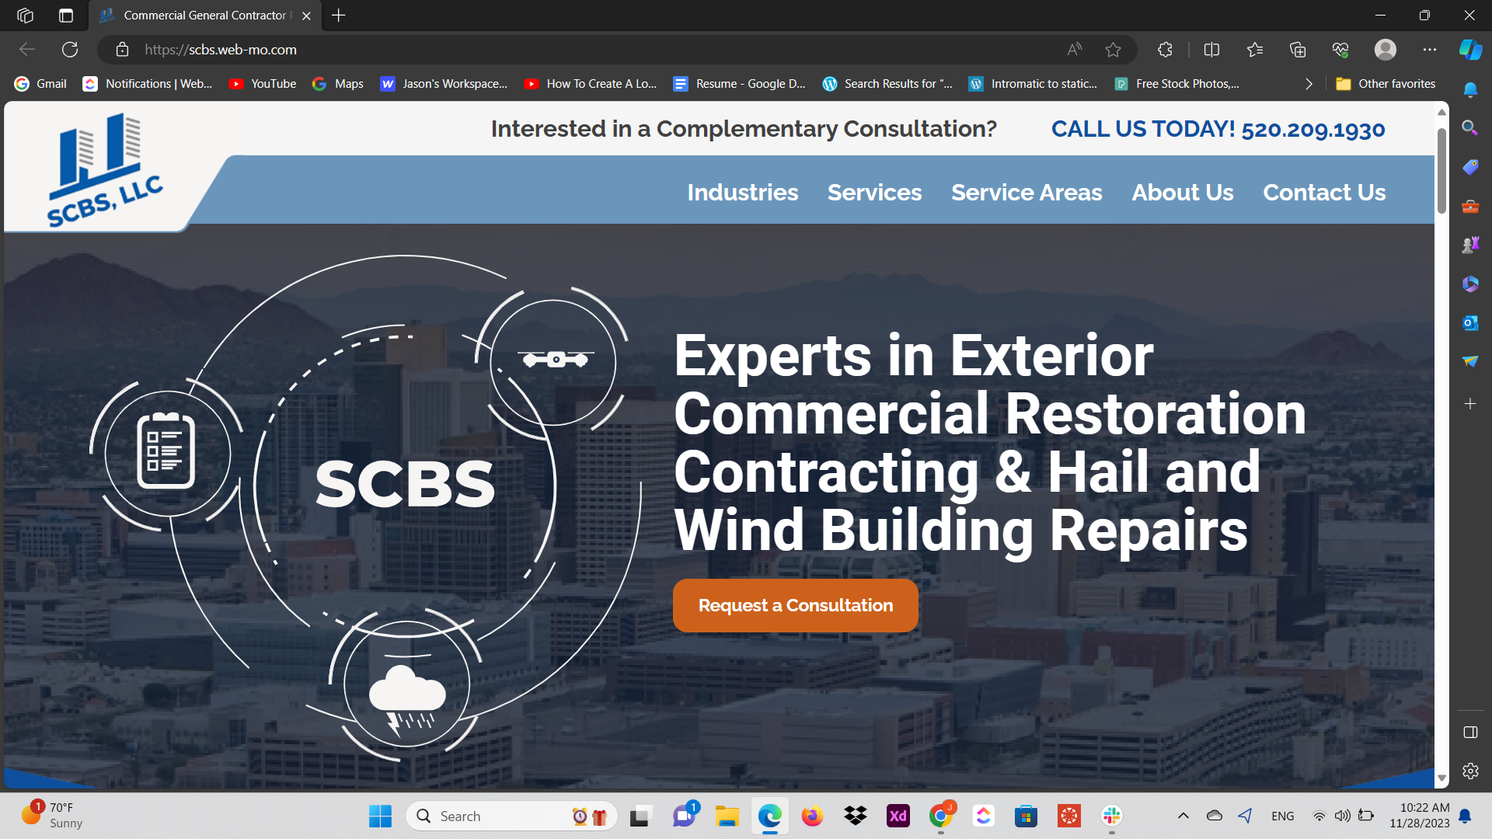Open the Extensions puzzle icon

point(1165,49)
